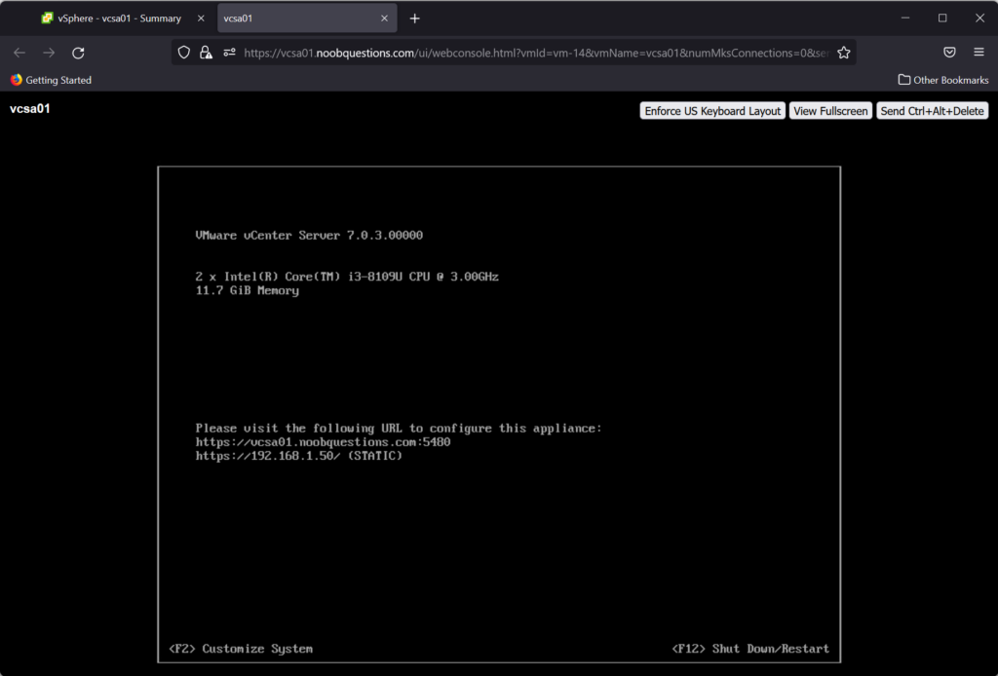The width and height of the screenshot is (998, 676).
Task: Click the Intel Core i3-8109U CPU line
Action: coord(347,277)
